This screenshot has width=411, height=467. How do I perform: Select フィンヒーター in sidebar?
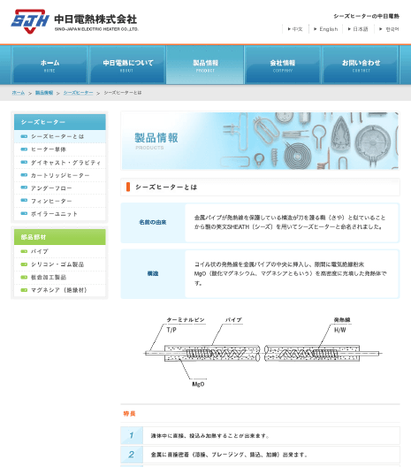[x=60, y=201]
